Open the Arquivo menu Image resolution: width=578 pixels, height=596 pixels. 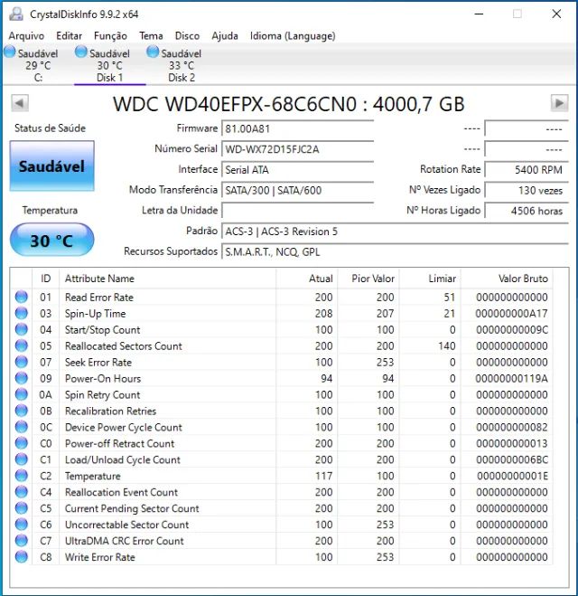(26, 36)
